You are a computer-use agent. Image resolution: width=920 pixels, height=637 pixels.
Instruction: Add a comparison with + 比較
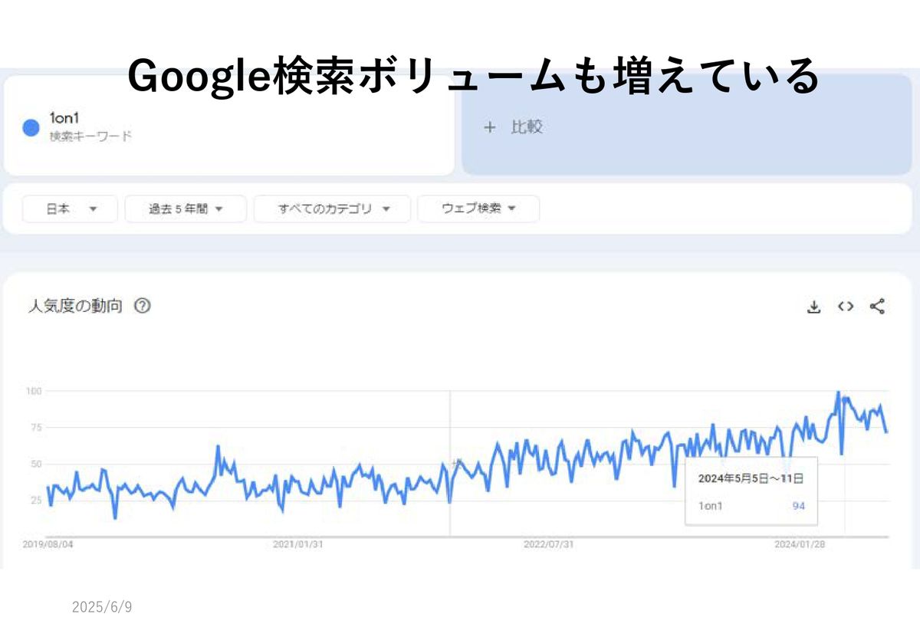(x=514, y=127)
